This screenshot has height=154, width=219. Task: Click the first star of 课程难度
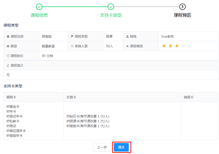[164, 46]
